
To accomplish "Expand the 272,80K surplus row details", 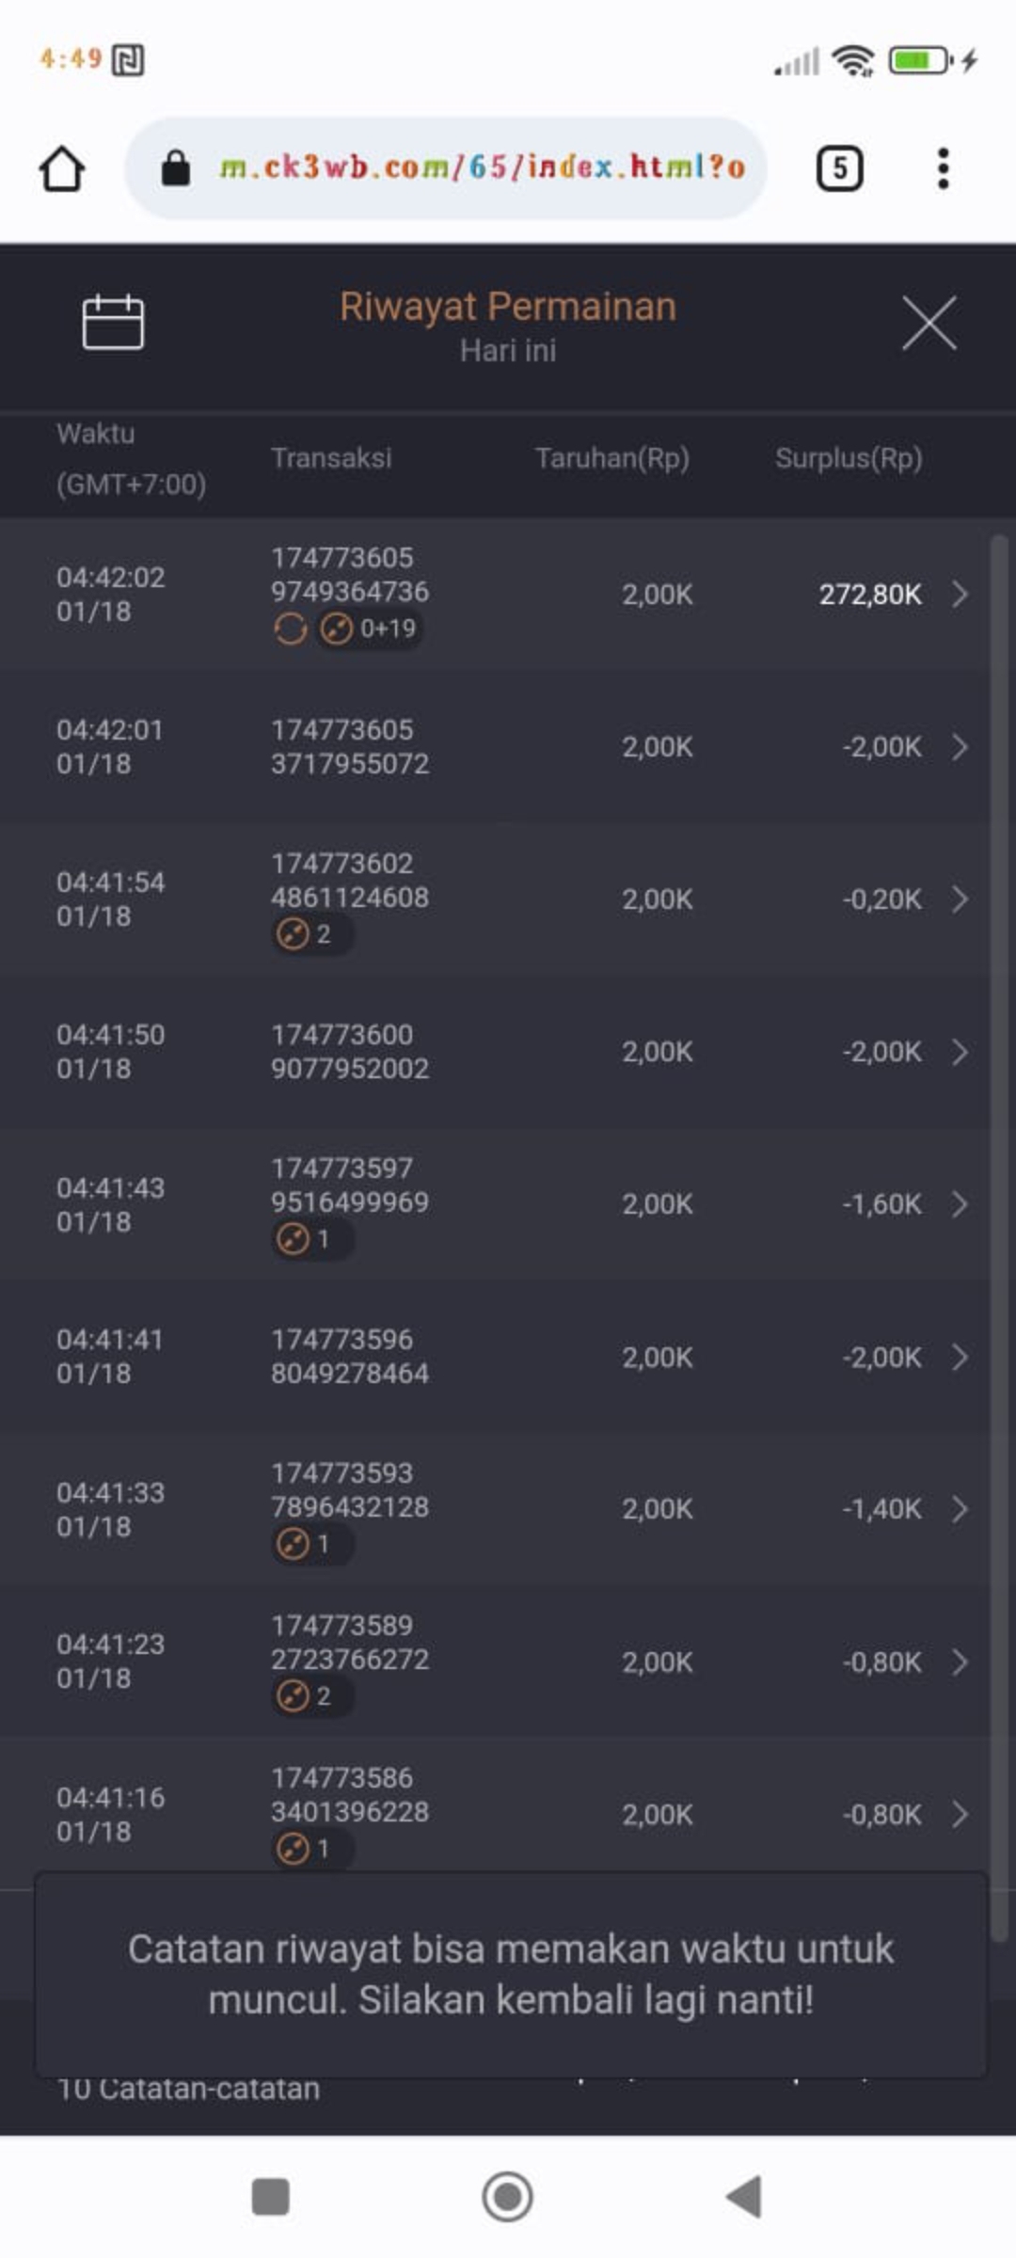I will (960, 595).
